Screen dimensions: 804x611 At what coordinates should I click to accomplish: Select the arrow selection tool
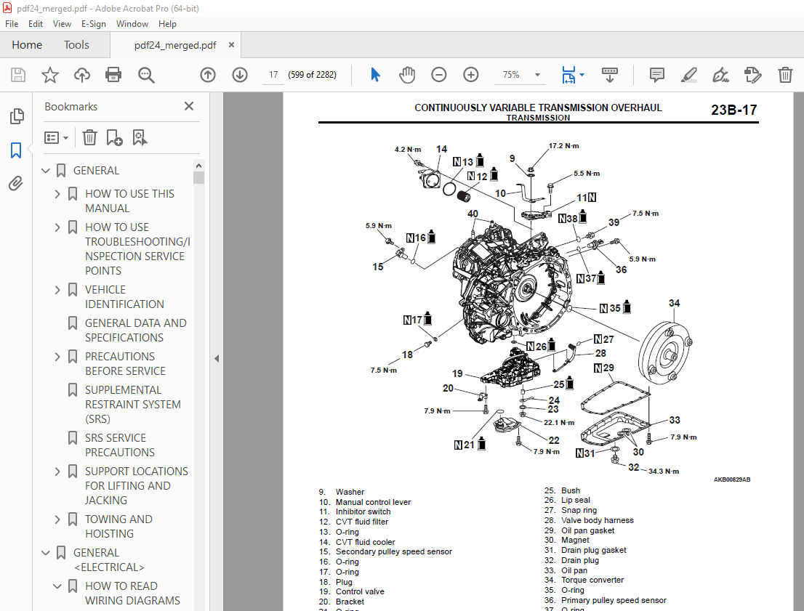375,75
